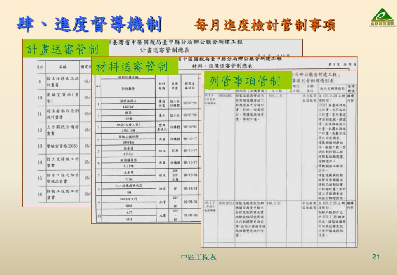Click the date 98/07/20 in material row 1
Viewport: 397px width, 275px height.
(x=190, y=103)
